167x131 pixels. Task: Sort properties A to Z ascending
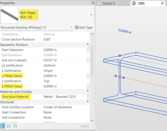9,126
